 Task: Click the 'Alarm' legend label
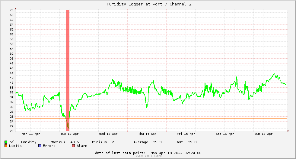pos(82,146)
